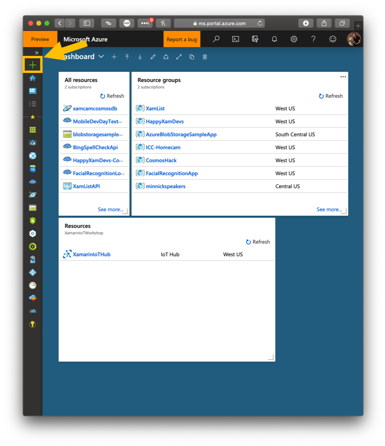
Task: Click the green Create a resource plus icon
Action: click(x=32, y=65)
